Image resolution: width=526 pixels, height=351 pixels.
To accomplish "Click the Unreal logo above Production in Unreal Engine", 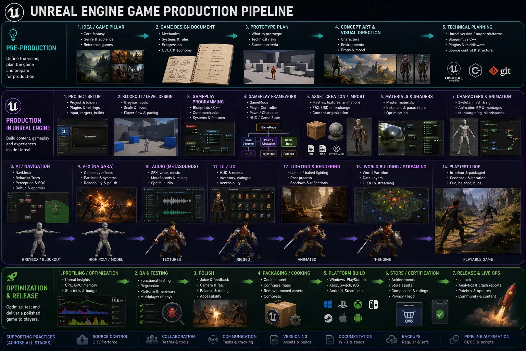I will click(x=13, y=106).
